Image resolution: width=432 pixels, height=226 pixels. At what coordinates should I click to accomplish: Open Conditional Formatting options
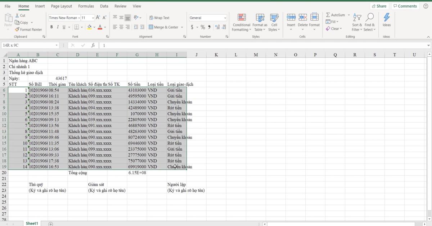click(241, 22)
